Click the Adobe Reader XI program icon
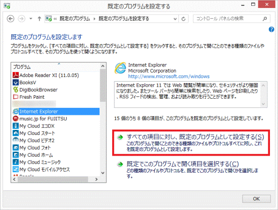This screenshot has width=278, height=210. [16, 75]
